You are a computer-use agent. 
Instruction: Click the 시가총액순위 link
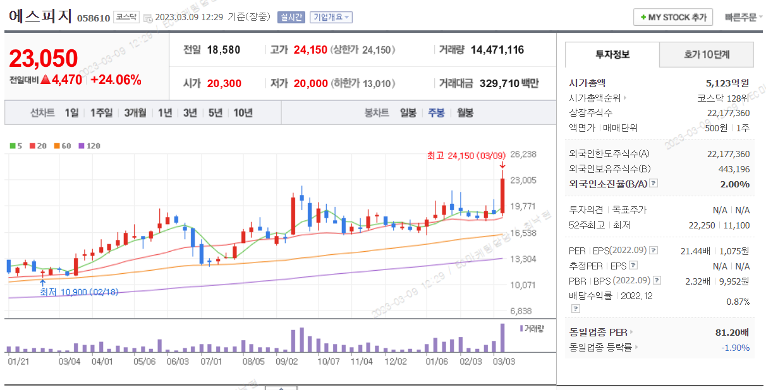(595, 98)
